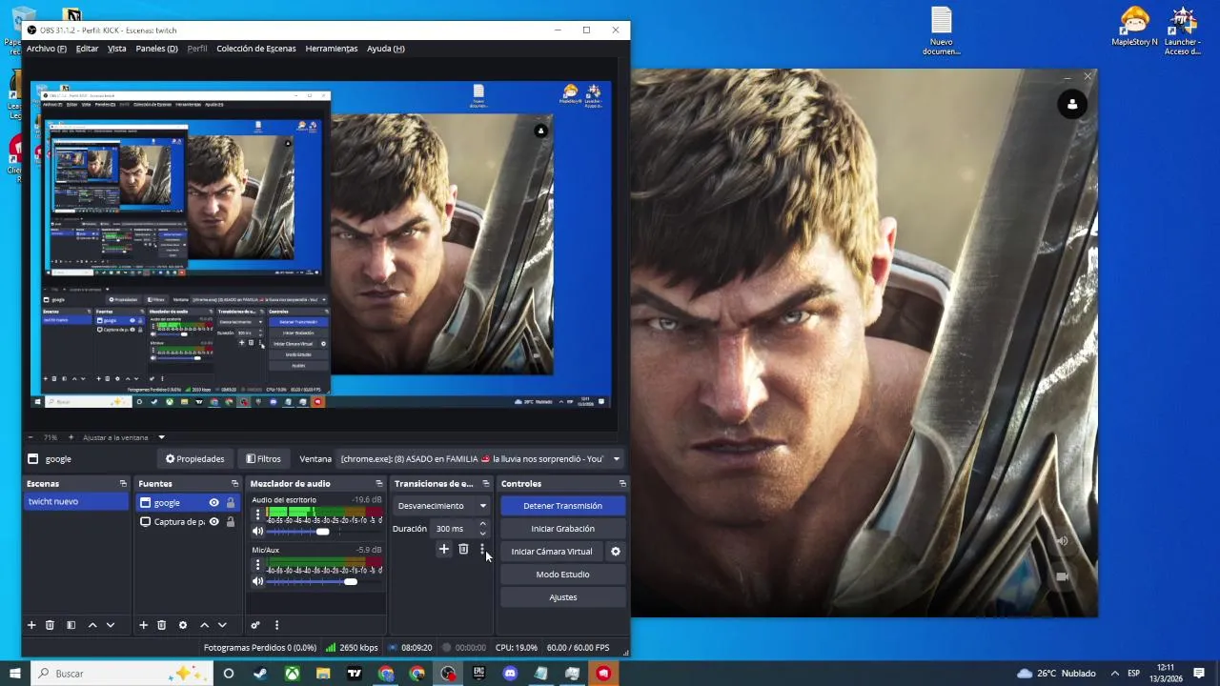Undock the Fuentes panel
The image size is (1220, 686).
(x=234, y=484)
